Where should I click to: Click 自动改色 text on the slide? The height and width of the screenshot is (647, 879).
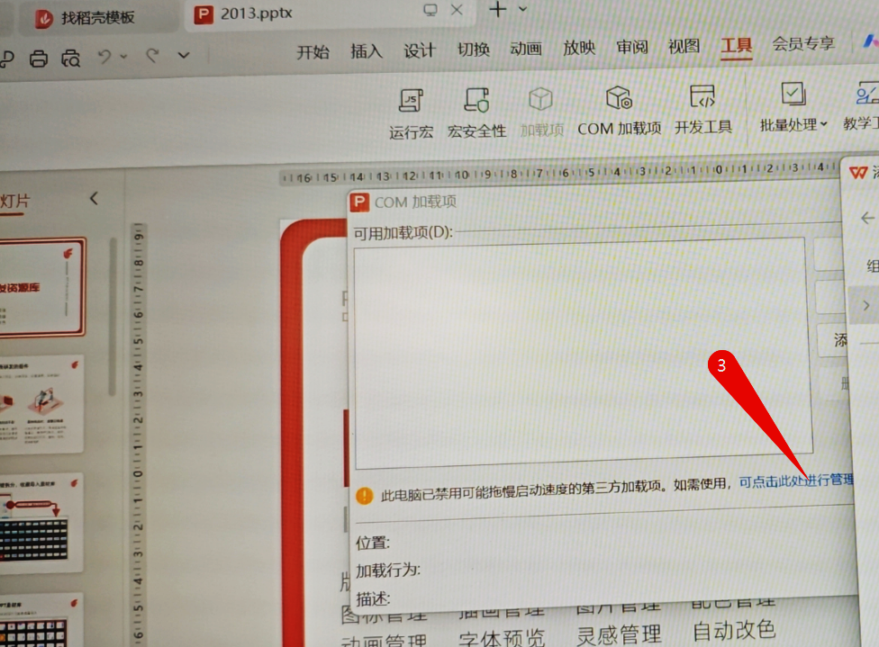pyautogui.click(x=734, y=631)
